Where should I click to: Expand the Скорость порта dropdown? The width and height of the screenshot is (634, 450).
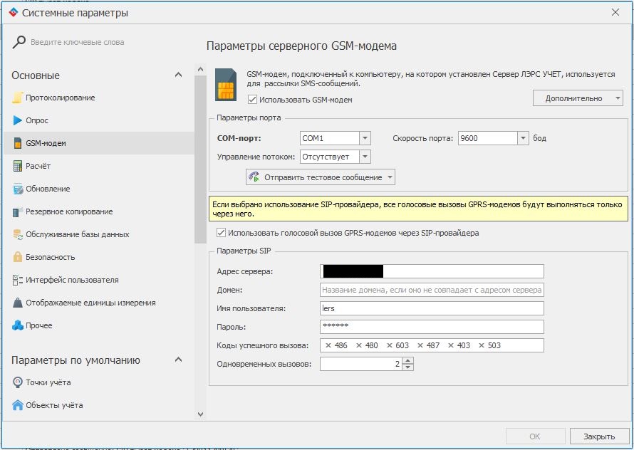[523, 138]
